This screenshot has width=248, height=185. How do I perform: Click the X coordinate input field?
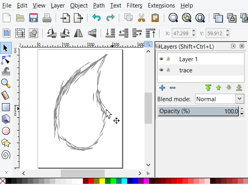coord(182,34)
